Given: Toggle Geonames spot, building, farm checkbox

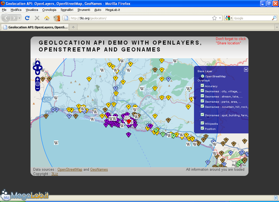Looking at the screenshot, I should (202, 115).
